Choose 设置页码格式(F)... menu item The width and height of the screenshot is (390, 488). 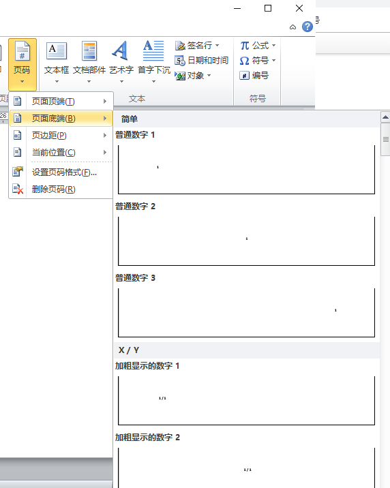point(61,172)
